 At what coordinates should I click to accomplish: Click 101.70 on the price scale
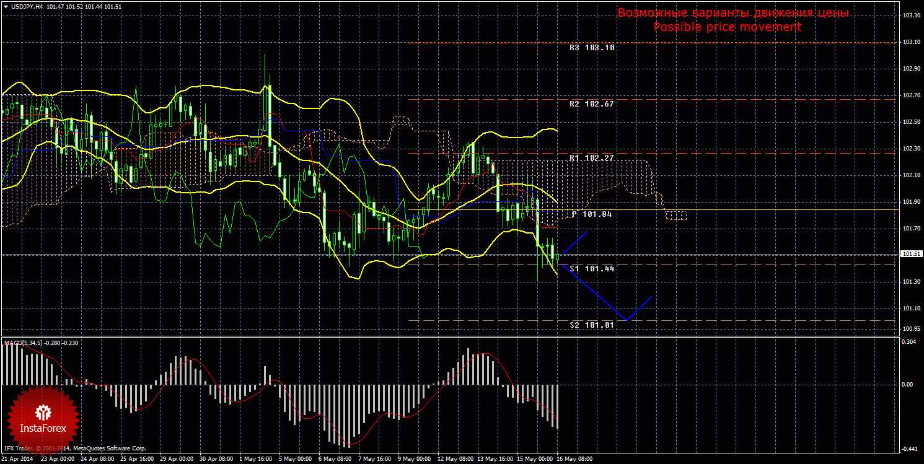(911, 229)
